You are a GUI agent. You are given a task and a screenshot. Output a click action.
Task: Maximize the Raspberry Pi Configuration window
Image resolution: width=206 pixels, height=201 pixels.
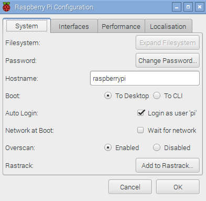pos(188,7)
